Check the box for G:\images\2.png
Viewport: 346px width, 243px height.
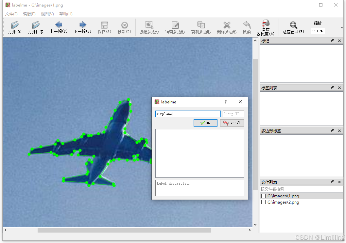(x=263, y=202)
